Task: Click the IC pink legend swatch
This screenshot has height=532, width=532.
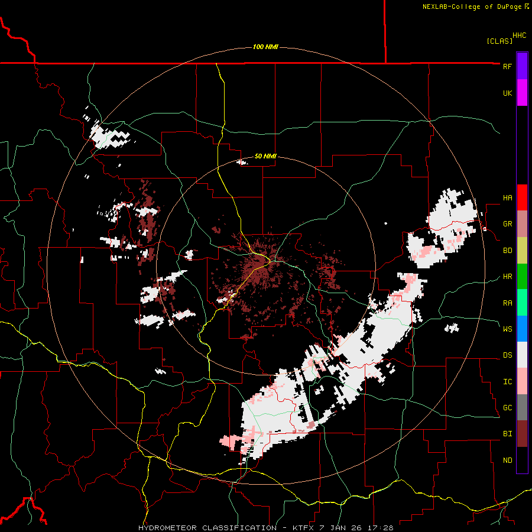Action: (x=522, y=381)
